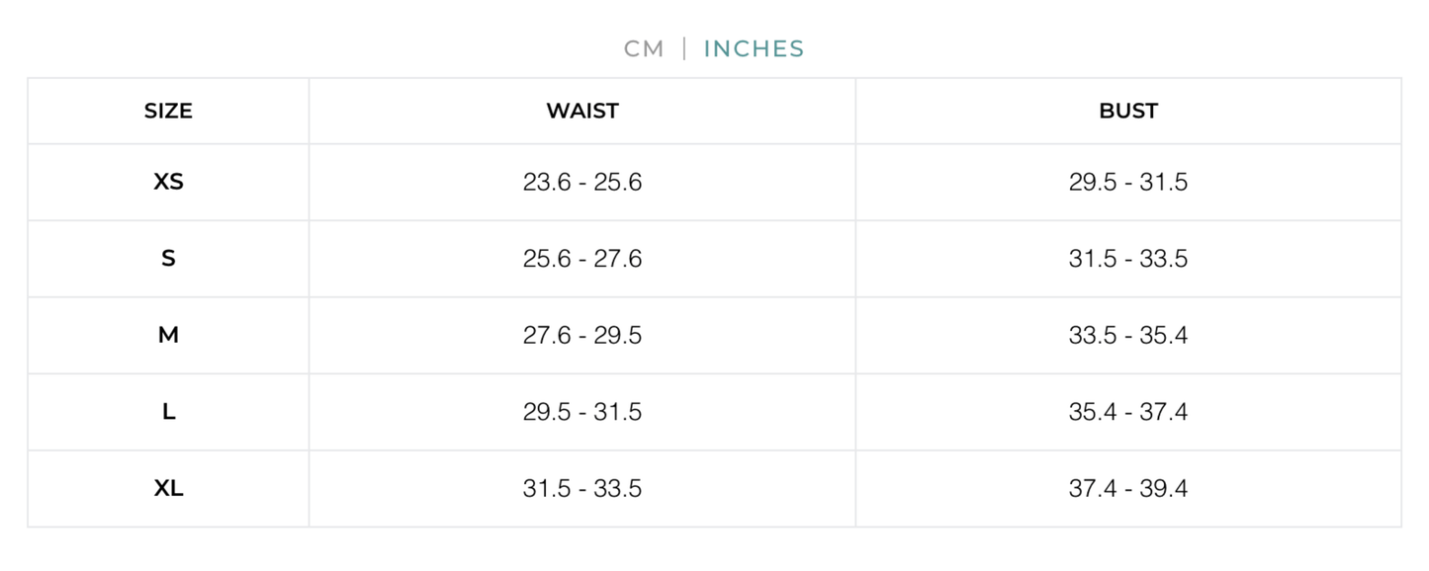Click the CM label in the unit switcher
1429x571 pixels.
[x=642, y=47]
